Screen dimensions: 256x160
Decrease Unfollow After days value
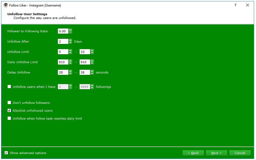(70, 43)
